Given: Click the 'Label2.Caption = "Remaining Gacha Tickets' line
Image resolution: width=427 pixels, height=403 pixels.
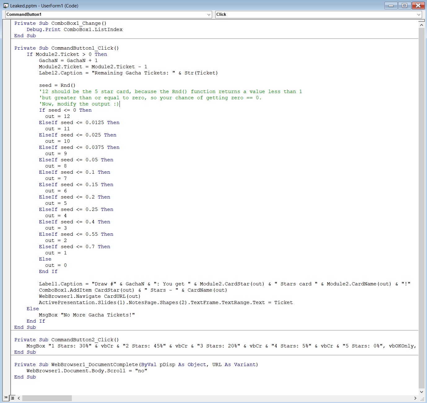Looking at the screenshot, I should click(129, 73).
